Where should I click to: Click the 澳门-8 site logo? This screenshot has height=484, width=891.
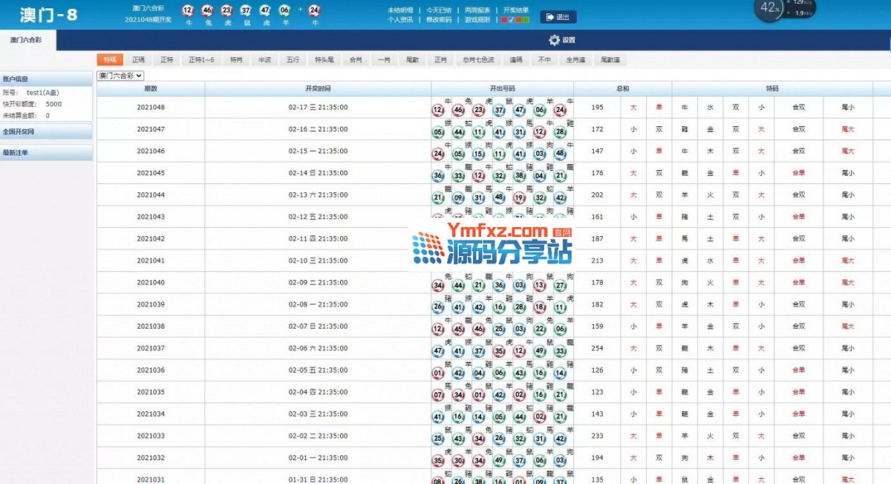49,15
